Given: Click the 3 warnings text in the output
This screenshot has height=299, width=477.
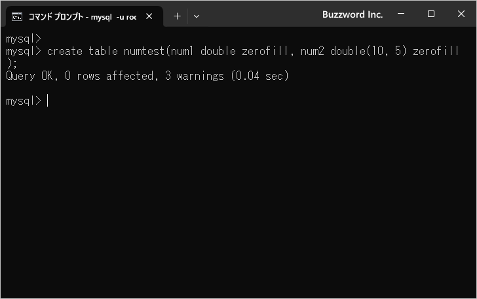Looking at the screenshot, I should point(195,76).
